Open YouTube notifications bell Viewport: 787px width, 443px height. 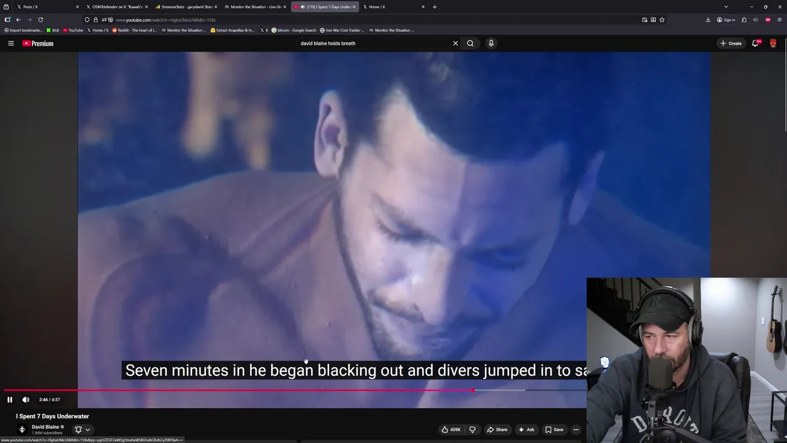[755, 43]
